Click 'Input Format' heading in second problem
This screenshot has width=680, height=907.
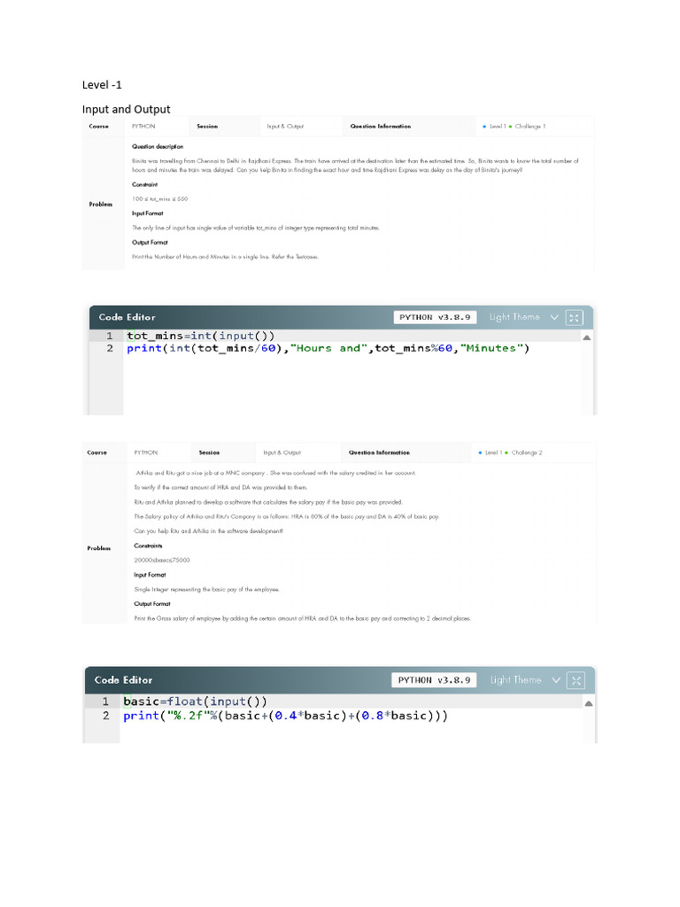150,575
